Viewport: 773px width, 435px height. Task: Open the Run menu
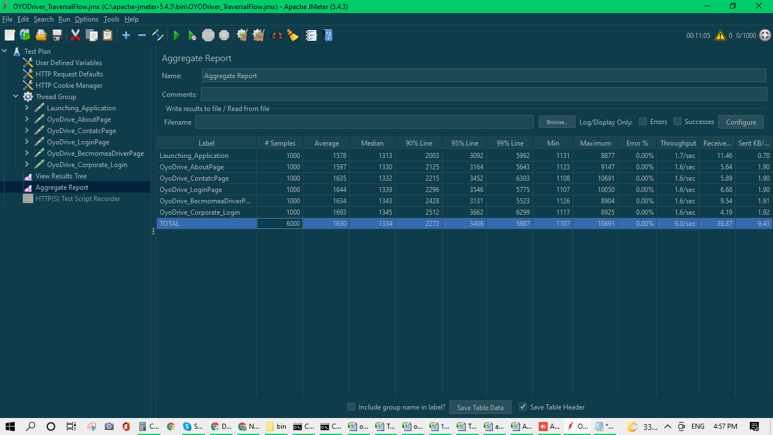pyautogui.click(x=64, y=19)
